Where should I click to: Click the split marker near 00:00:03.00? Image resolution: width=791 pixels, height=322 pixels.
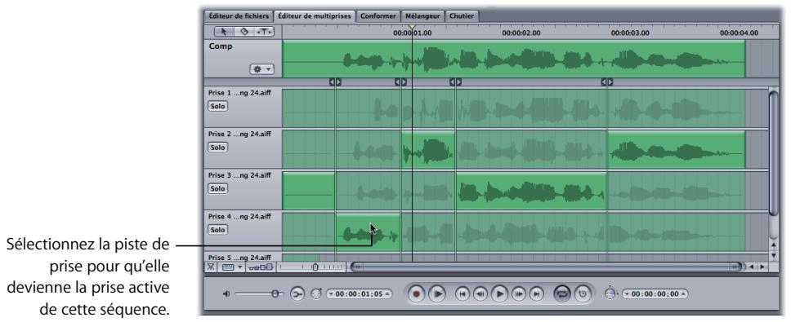607,82
